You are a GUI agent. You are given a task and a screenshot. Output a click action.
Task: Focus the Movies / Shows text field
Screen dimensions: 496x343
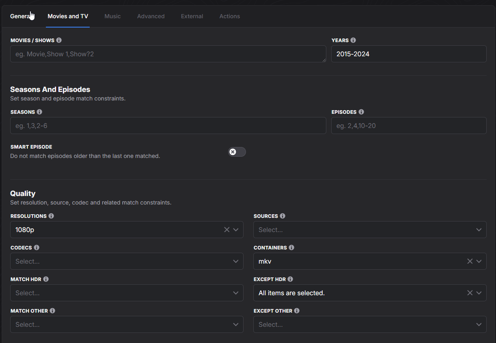tap(168, 54)
